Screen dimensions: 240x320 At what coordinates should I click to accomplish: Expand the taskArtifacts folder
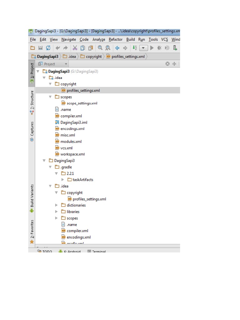(x=63, y=180)
